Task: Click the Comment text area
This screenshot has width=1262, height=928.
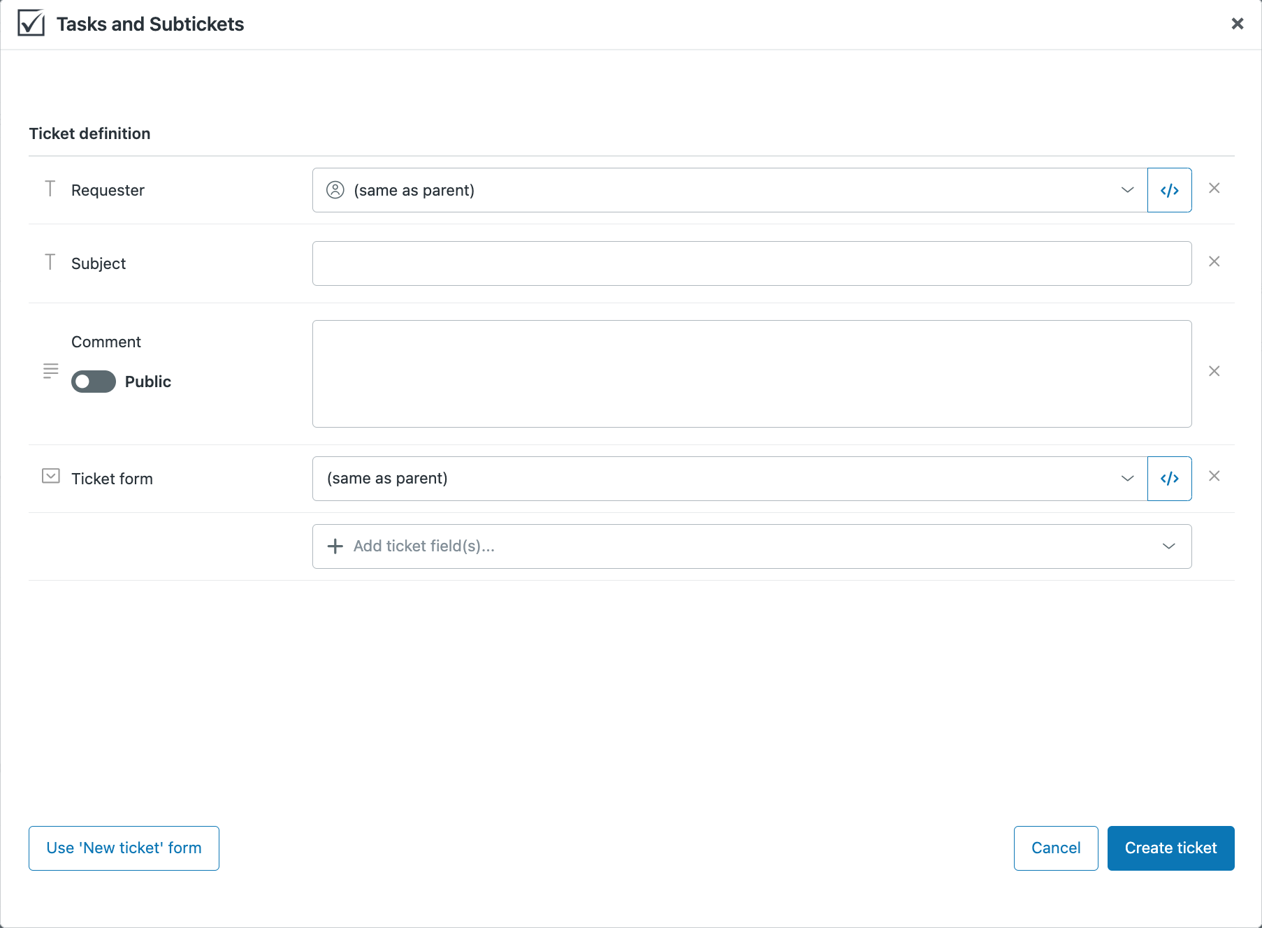Action: [752, 374]
